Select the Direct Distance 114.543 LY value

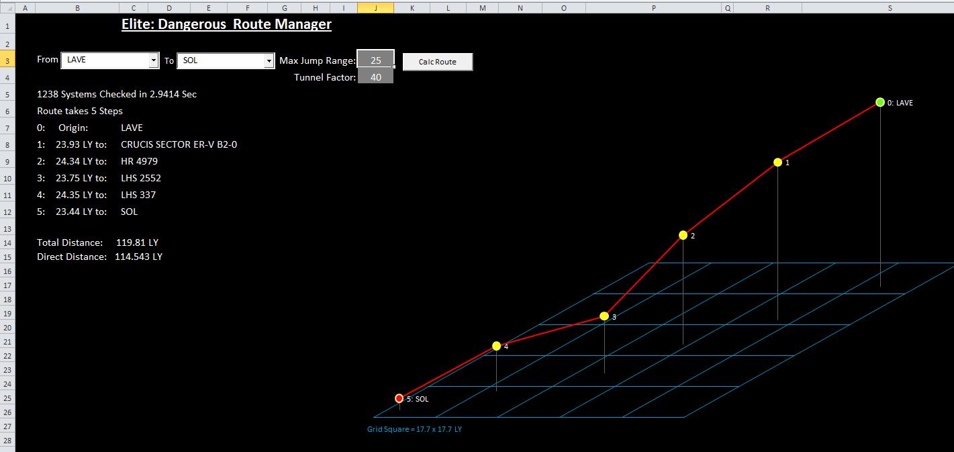coord(138,257)
